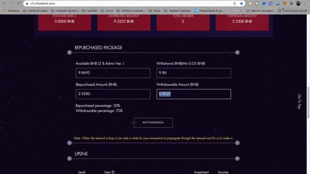This screenshot has width=310, height=174.
Task: Click the Go to top link
Action: click(x=299, y=101)
